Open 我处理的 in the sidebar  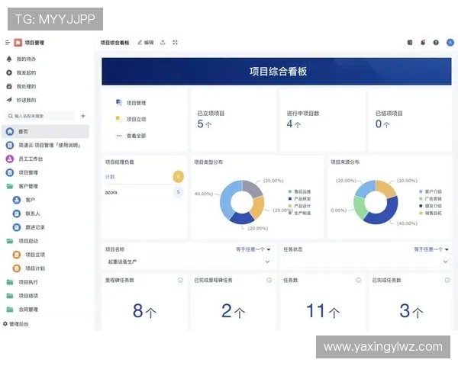tap(21, 86)
